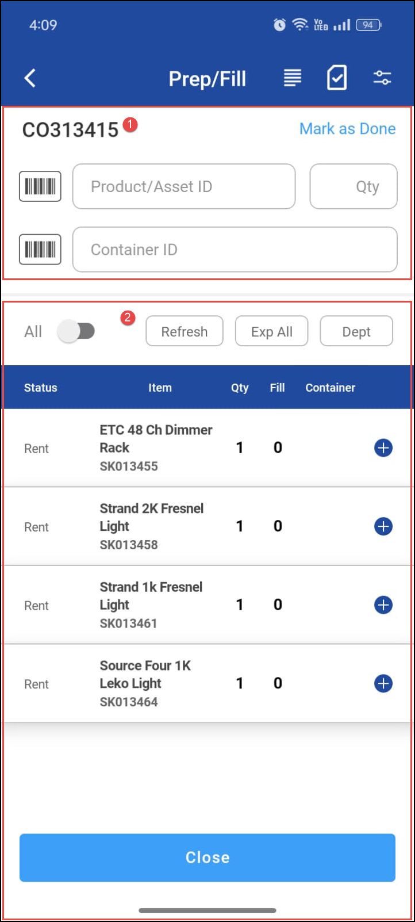Tap plus icon for Strand 2K Fresnel Light
The height and width of the screenshot is (922, 415).
point(383,526)
